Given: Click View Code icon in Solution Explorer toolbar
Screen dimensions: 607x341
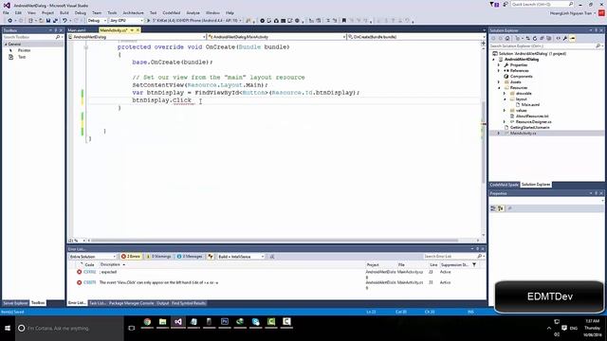Looking at the screenshot, I should [x=559, y=38].
